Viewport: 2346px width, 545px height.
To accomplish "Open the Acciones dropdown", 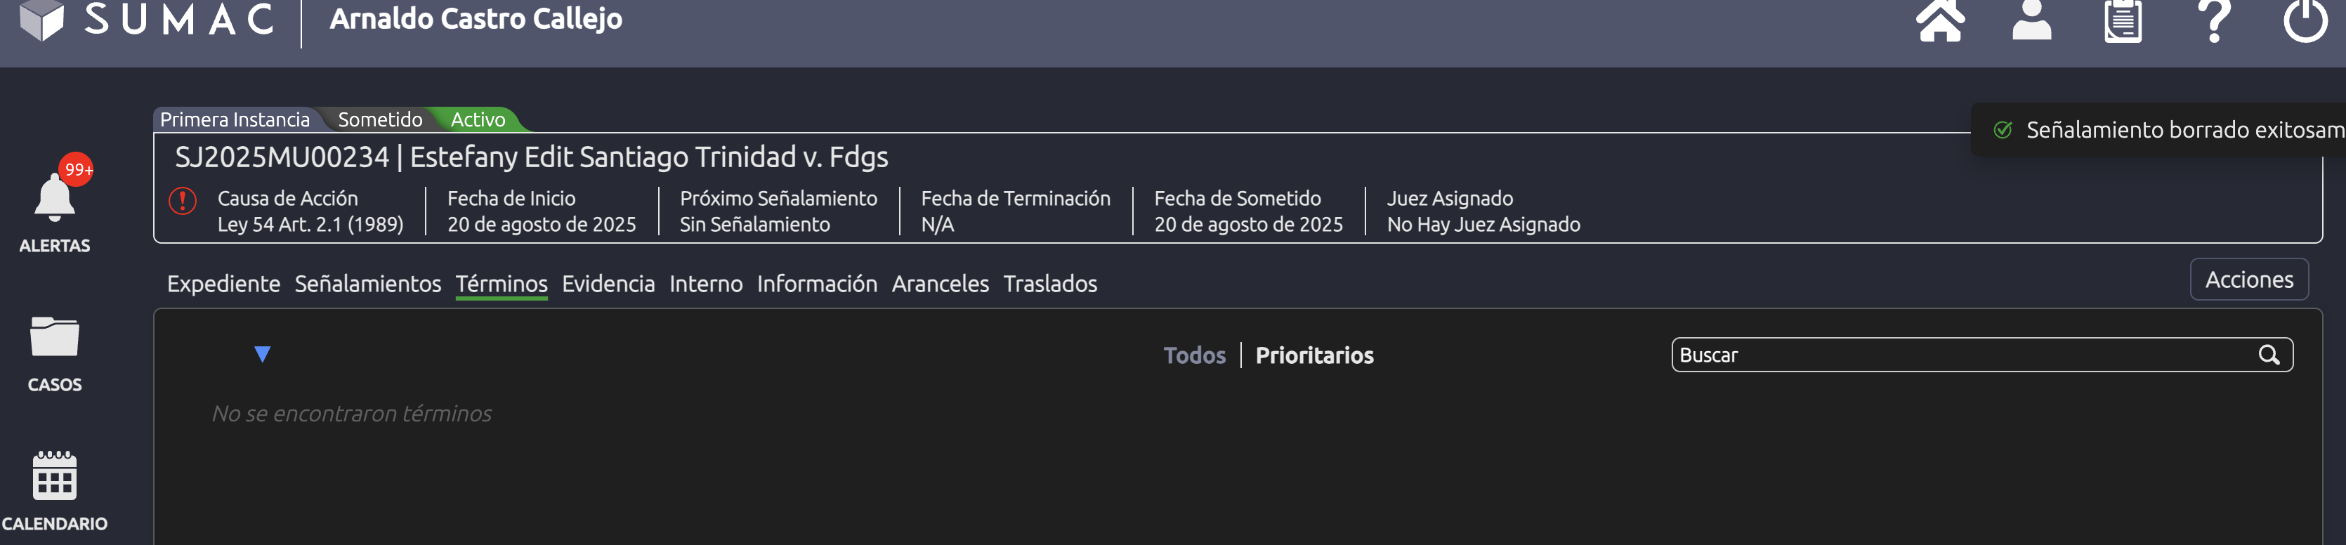I will pos(2248,280).
